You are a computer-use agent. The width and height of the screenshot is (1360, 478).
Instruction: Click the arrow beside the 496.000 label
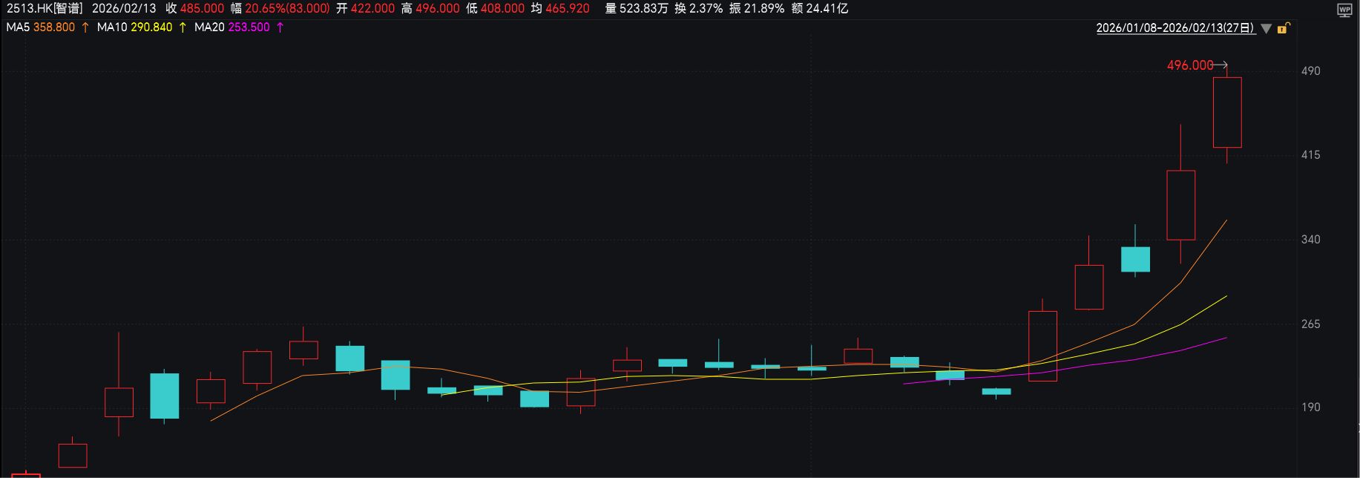(x=1221, y=65)
